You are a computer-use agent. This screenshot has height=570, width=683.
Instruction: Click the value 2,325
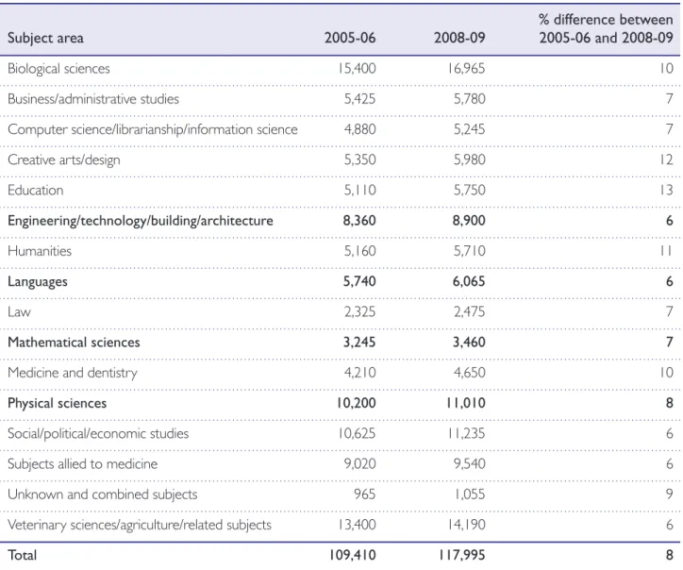pos(359,312)
